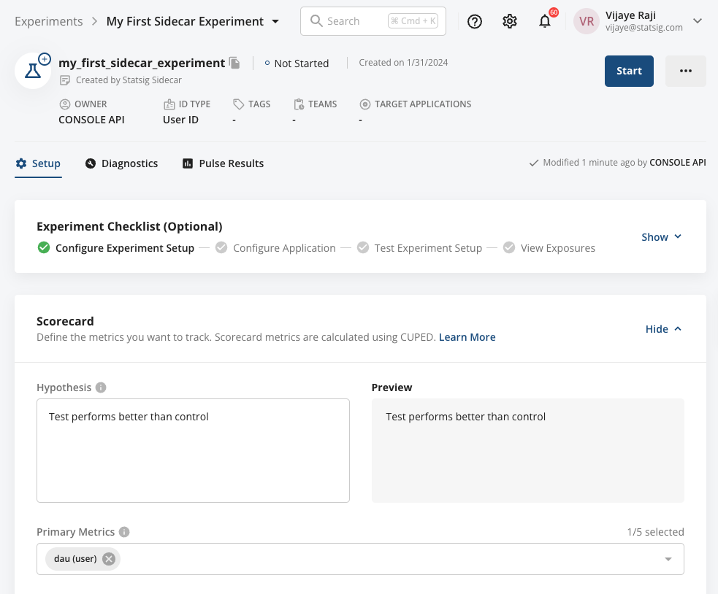Image resolution: width=718 pixels, height=594 pixels.
Task: Open the help menu question mark icon
Action: (x=475, y=21)
